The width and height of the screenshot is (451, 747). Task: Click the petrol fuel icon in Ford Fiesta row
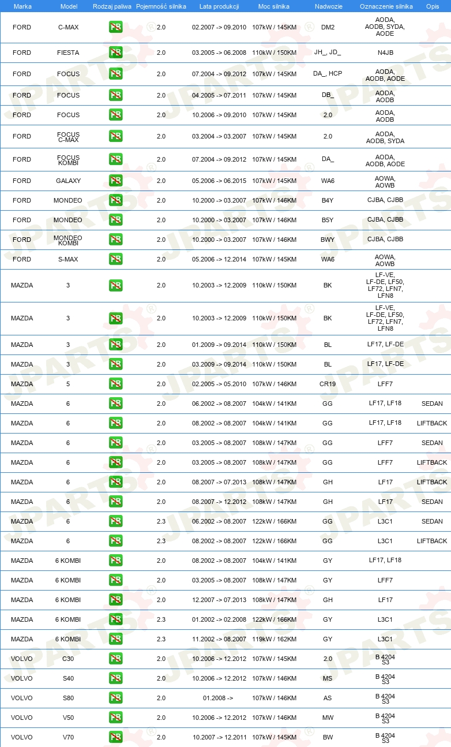pos(116,53)
